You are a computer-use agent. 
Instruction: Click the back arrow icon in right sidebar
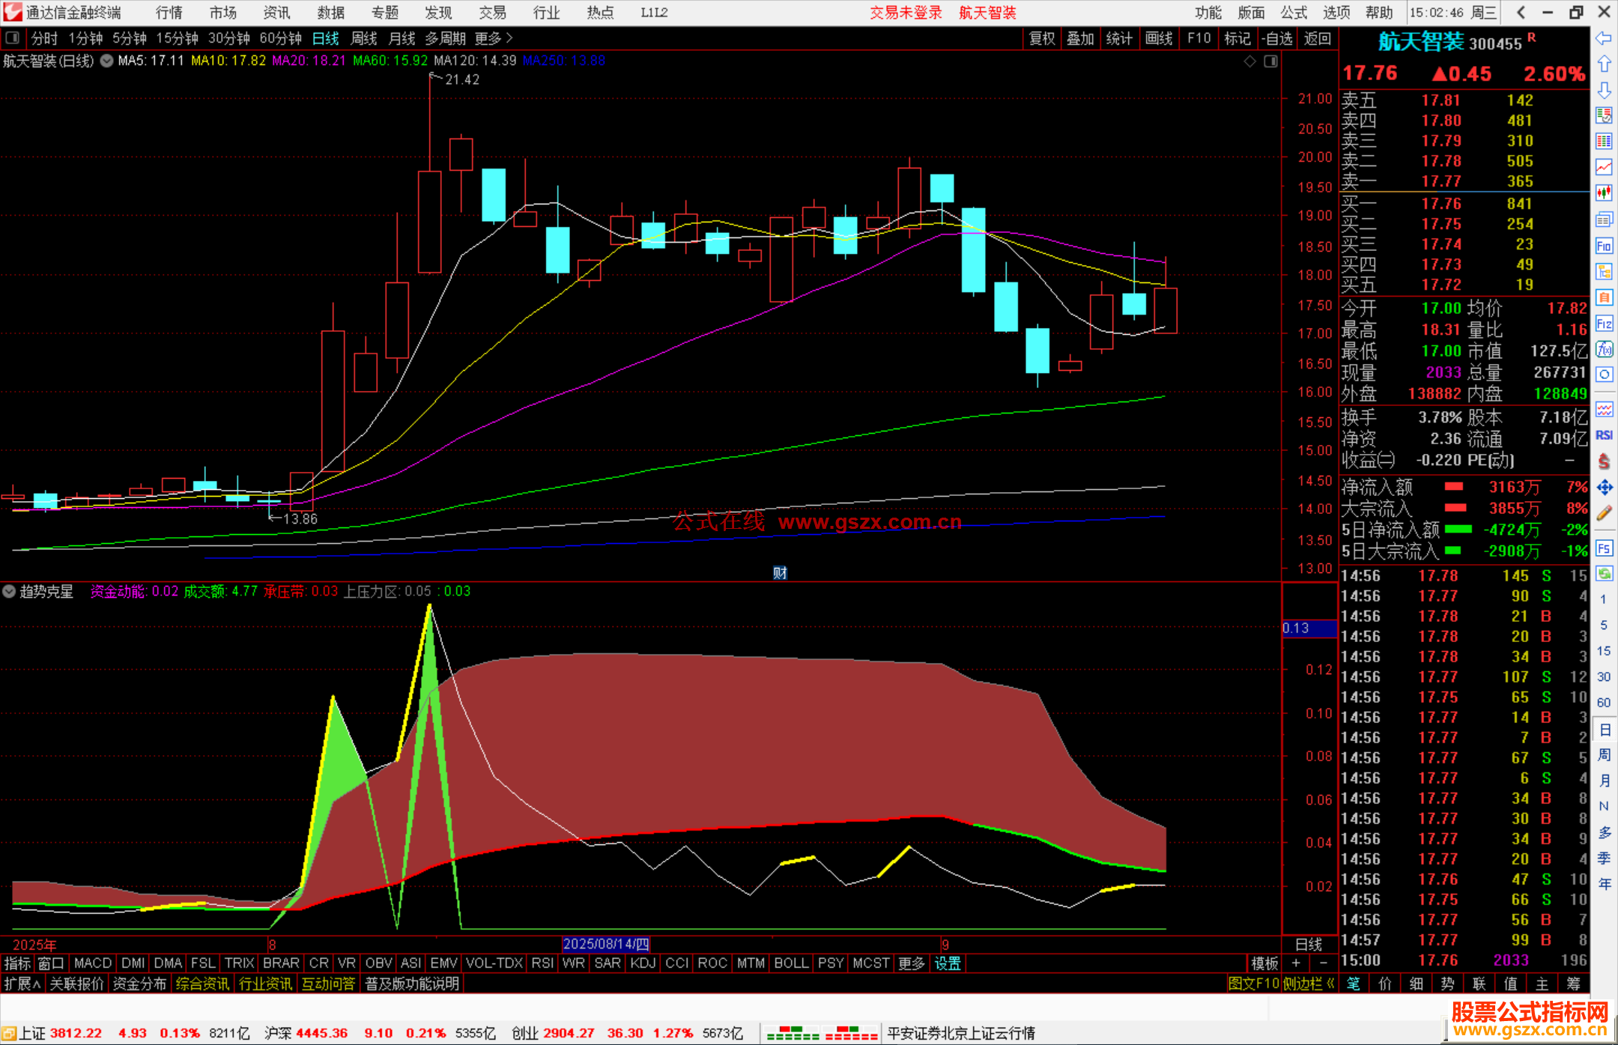(x=1604, y=38)
